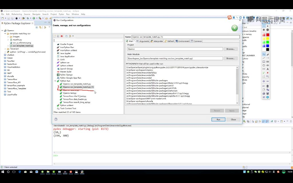
Task: Click the help question mark icon
Action: 56,119
